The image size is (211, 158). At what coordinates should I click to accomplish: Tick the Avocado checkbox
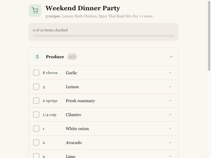36,142
